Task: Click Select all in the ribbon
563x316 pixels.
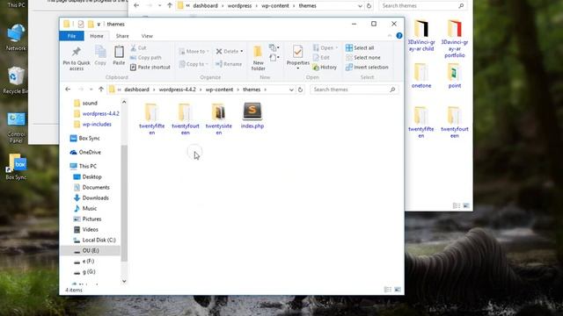Action: pyautogui.click(x=360, y=47)
